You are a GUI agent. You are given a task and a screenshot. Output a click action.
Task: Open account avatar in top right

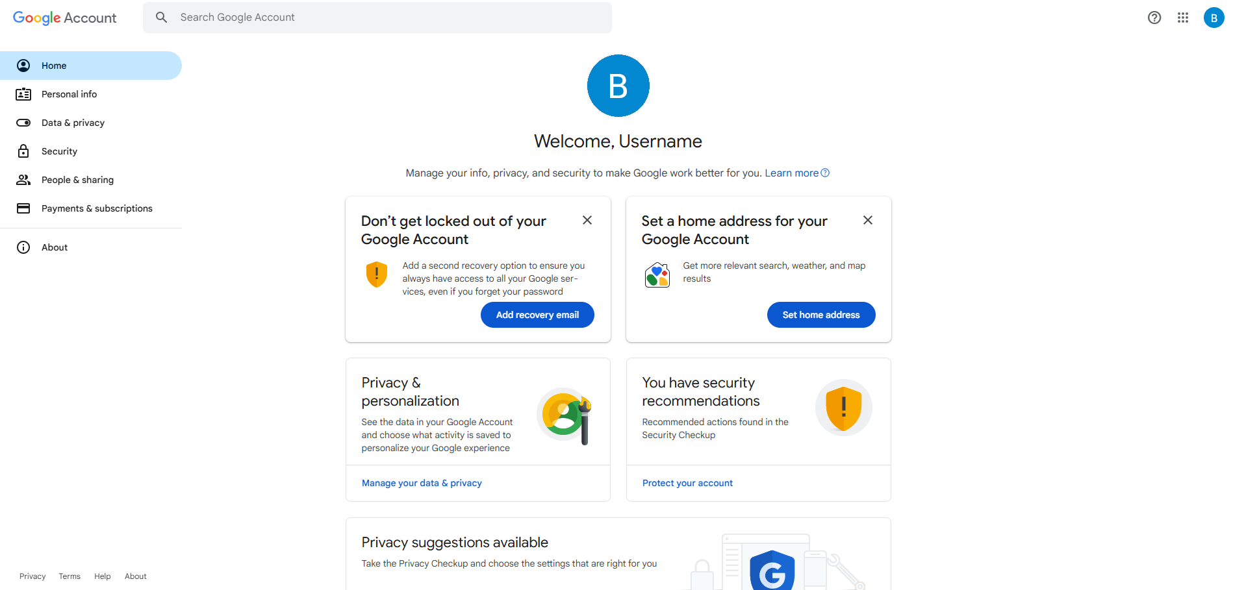click(x=1213, y=18)
